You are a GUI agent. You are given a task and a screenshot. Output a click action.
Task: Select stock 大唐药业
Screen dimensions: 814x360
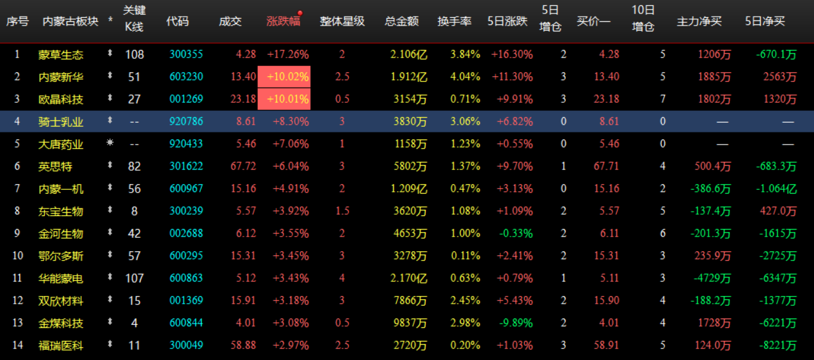[x=61, y=145]
